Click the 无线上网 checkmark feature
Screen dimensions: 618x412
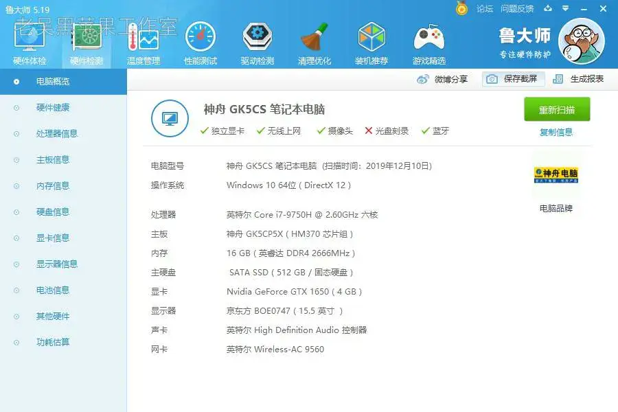(x=279, y=131)
